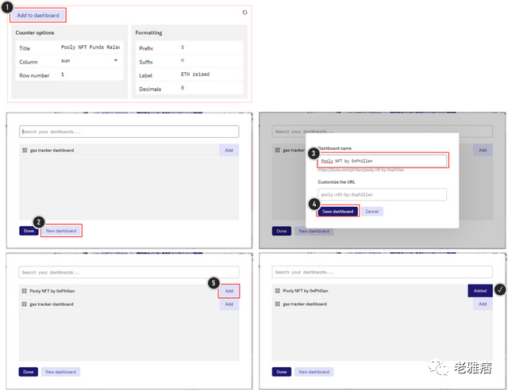508x390 pixels.
Task: Click the Decimals formatting field
Action: tap(210, 88)
